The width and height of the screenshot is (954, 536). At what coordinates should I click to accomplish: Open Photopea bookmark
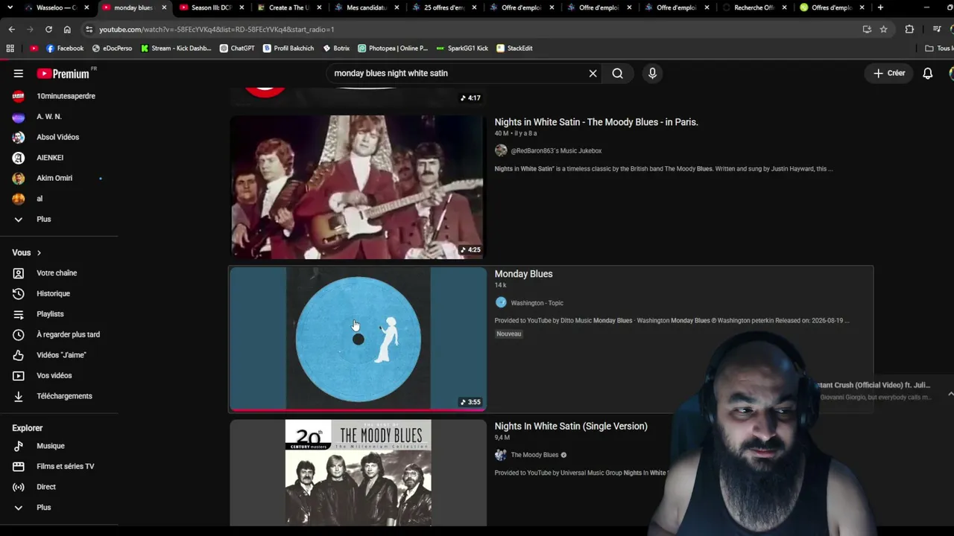(393, 48)
